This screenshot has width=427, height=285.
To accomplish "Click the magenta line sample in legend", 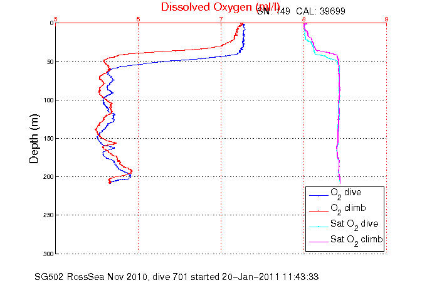I will (x=319, y=242).
